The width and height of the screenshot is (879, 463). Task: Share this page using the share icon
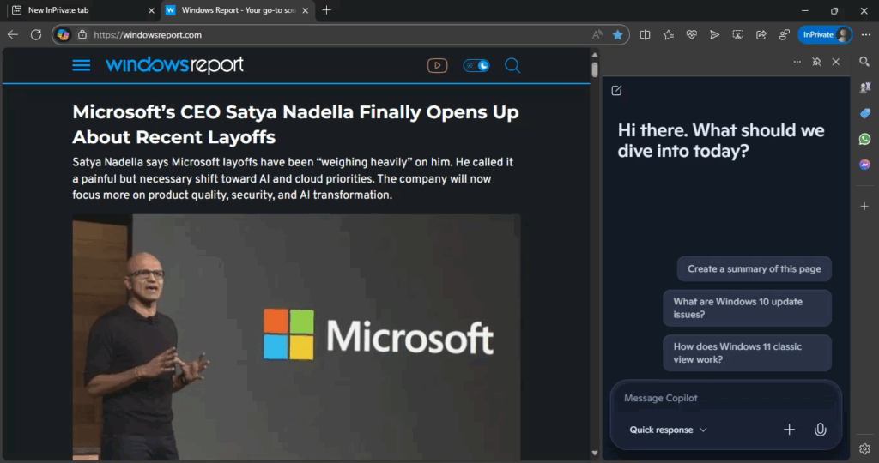(761, 34)
